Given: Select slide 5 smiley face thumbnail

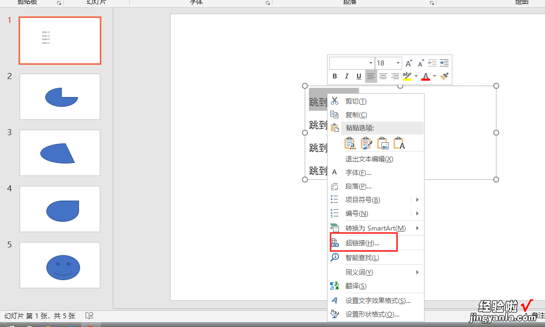Looking at the screenshot, I should click(60, 265).
